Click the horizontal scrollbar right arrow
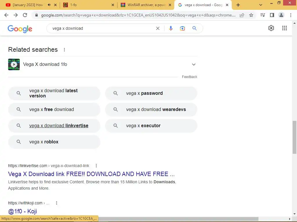The width and height of the screenshot is (297, 222). click(x=290, y=219)
